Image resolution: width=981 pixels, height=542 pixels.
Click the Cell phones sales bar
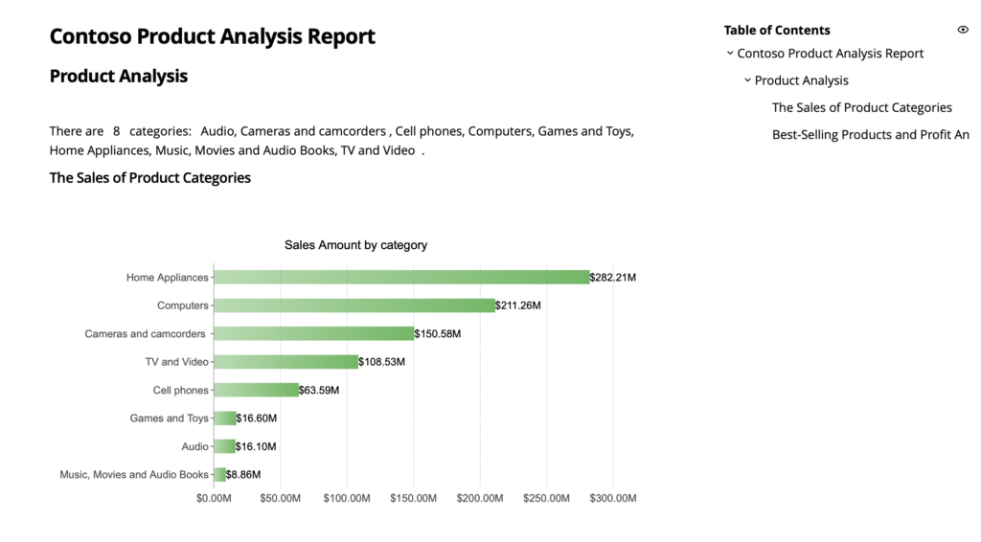click(x=256, y=390)
